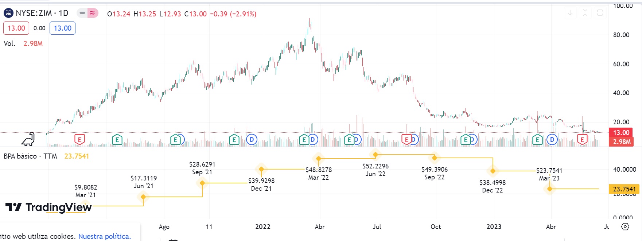Toggle the gray dash status pill
This screenshot has width=642, height=241.
pyautogui.click(x=82, y=13)
